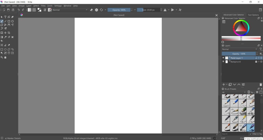This screenshot has width=263, height=140.
Task: Reload the original brush preset
Action: pos(101,10)
